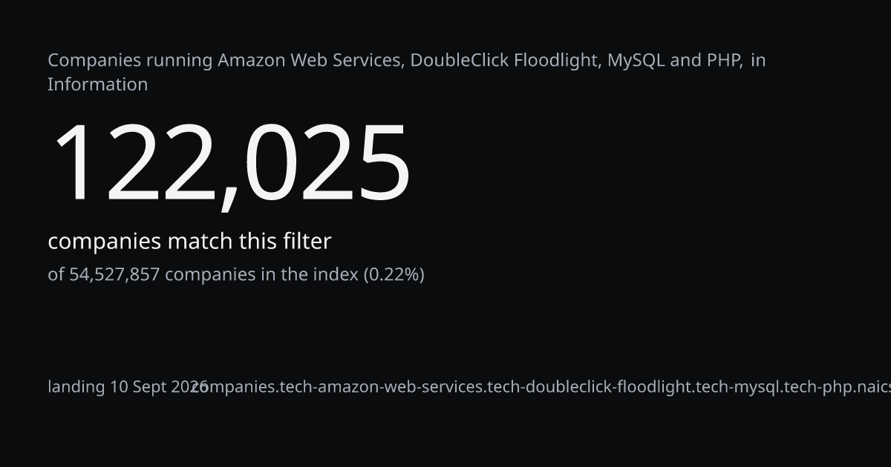Click "companies in the index" text
Screen dimensions: 891x467
[261, 275]
